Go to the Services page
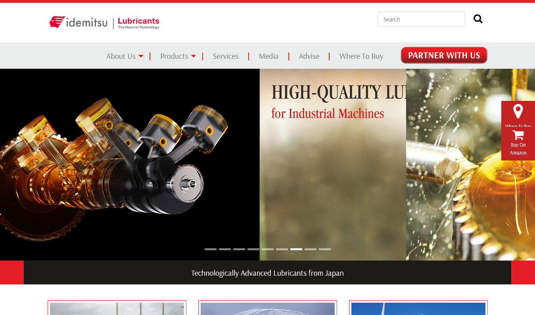This screenshot has height=315, width=535. click(x=226, y=56)
